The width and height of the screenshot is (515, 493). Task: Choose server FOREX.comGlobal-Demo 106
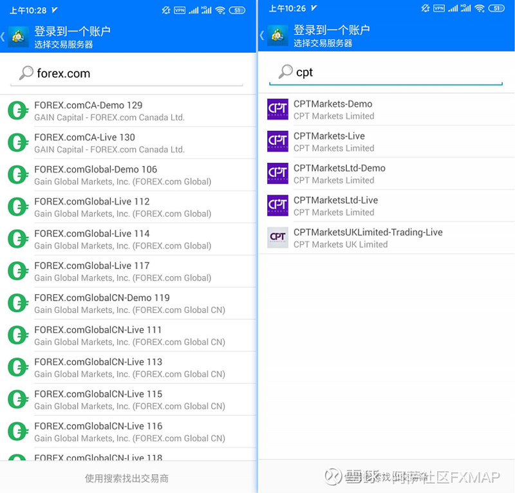tap(128, 174)
